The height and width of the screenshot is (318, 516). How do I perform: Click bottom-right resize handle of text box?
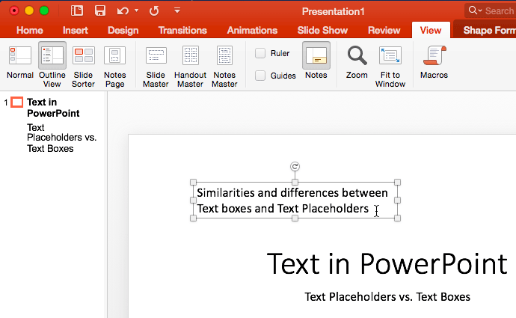397,218
